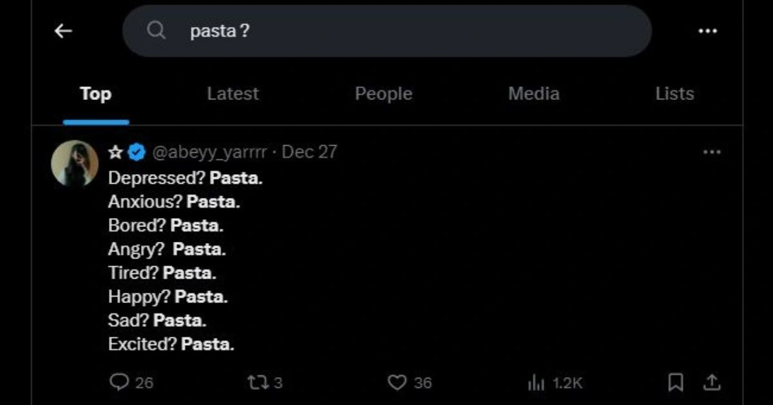This screenshot has height=405, width=773.
Task: Bookmark the pasta tweet
Action: pos(676,382)
